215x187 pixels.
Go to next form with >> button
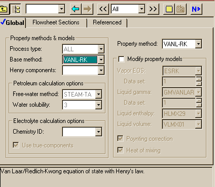tap(153, 9)
